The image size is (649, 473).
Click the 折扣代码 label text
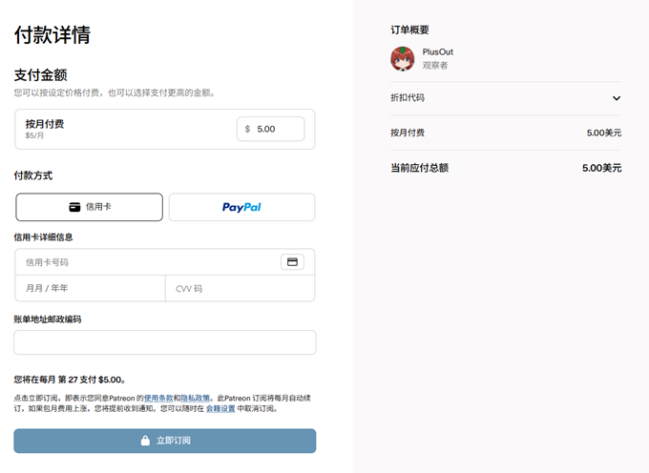click(x=408, y=98)
